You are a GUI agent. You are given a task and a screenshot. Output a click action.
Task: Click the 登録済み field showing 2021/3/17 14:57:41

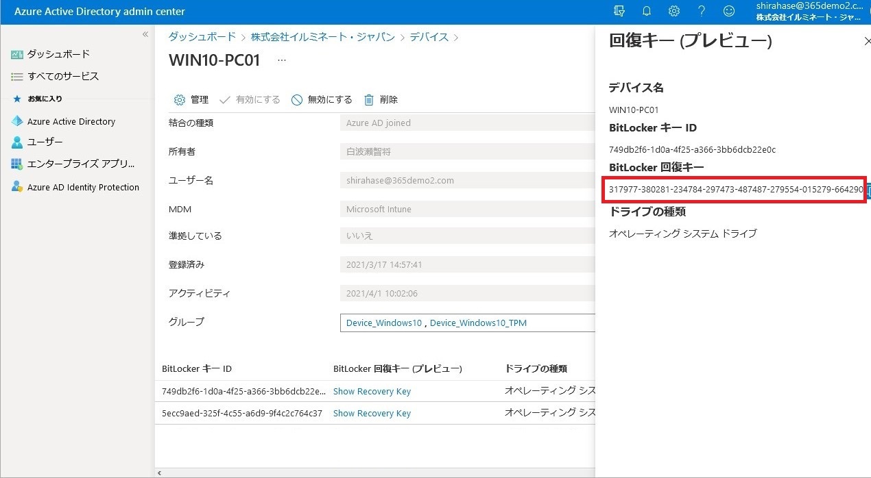[467, 265]
